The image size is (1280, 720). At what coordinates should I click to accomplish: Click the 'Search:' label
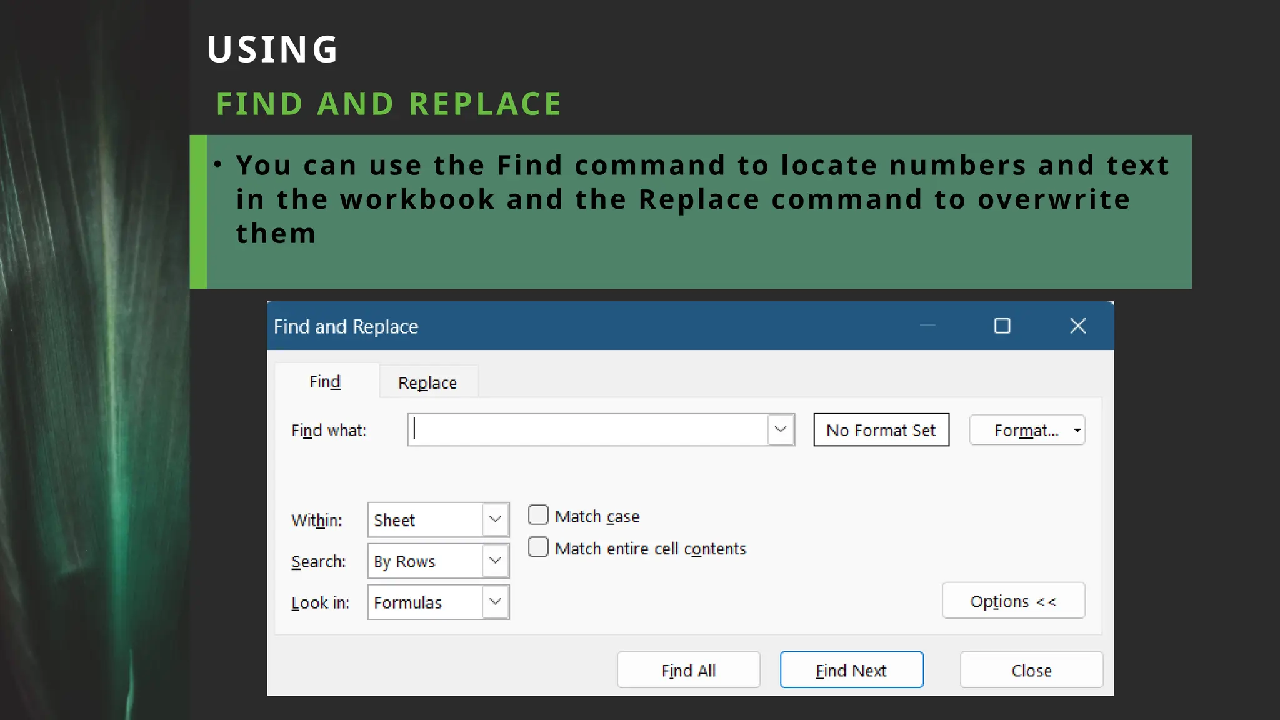(x=319, y=561)
